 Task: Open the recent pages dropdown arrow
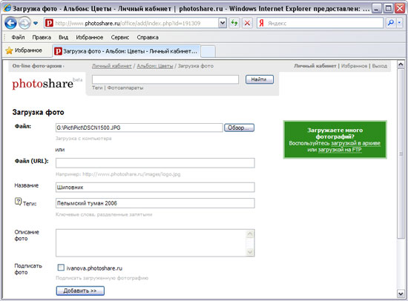point(36,24)
